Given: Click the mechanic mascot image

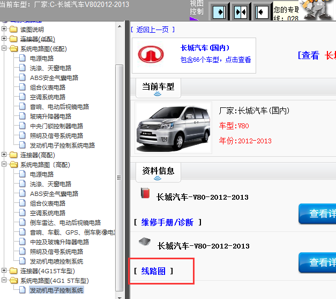Looking at the screenshot, I should pyautogui.click(x=317, y=10).
